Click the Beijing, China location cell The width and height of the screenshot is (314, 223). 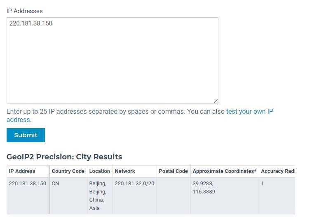(98, 196)
